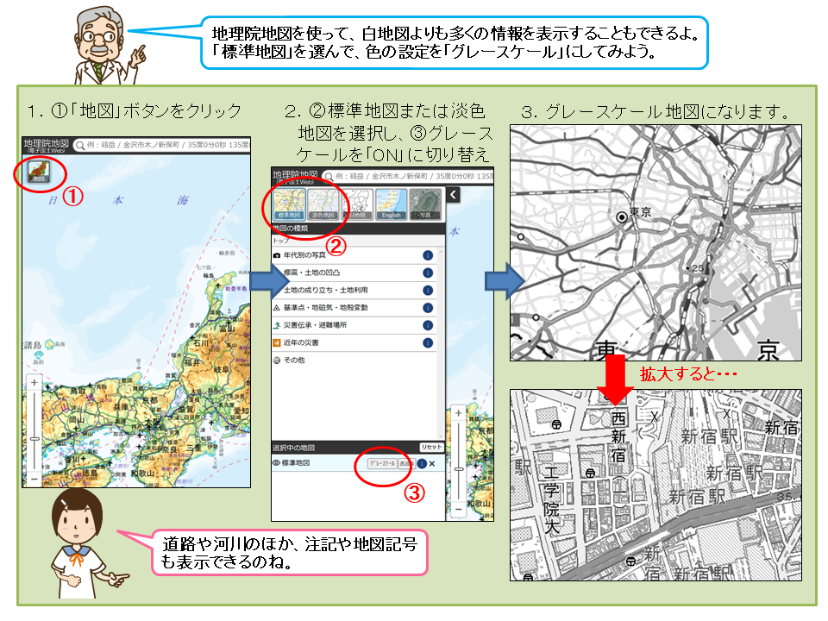
Task: Zoom in with the plus on left map
Action: (34, 382)
